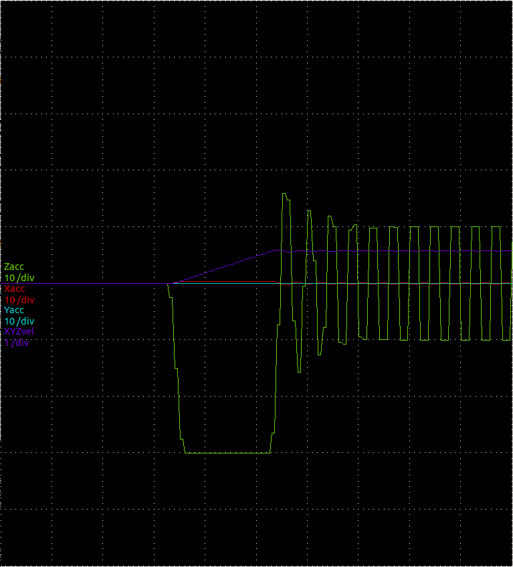The width and height of the screenshot is (513, 567).
Task: Click the red Xacc channel label
Action: tap(15, 289)
